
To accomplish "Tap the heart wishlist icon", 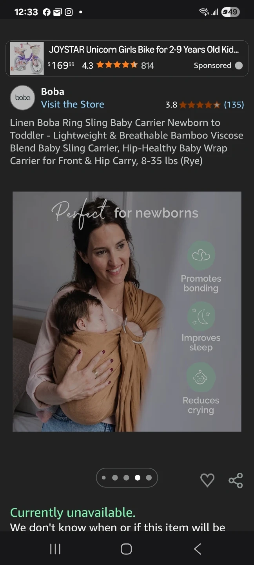I will point(207,480).
